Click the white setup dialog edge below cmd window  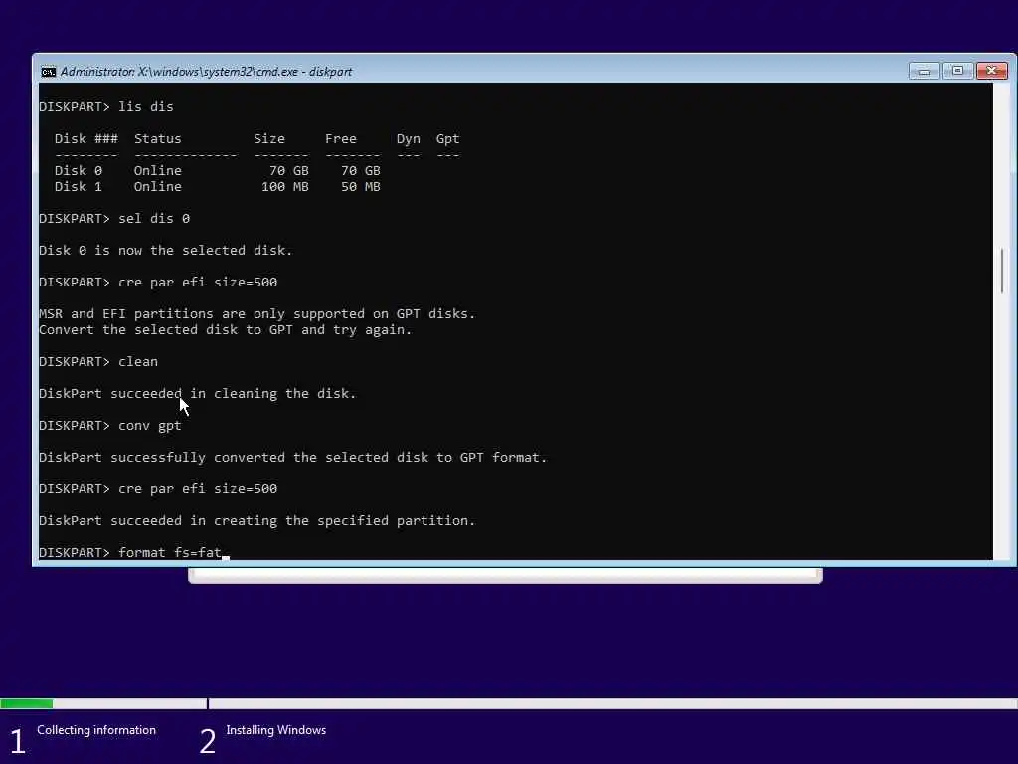click(505, 575)
